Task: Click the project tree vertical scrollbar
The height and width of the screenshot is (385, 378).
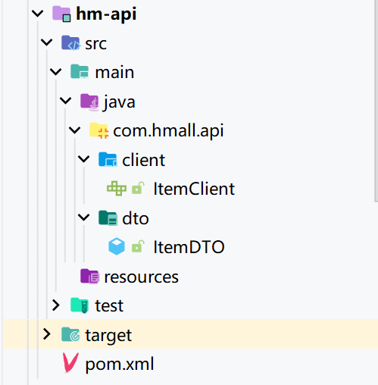Action: [x=376, y=101]
